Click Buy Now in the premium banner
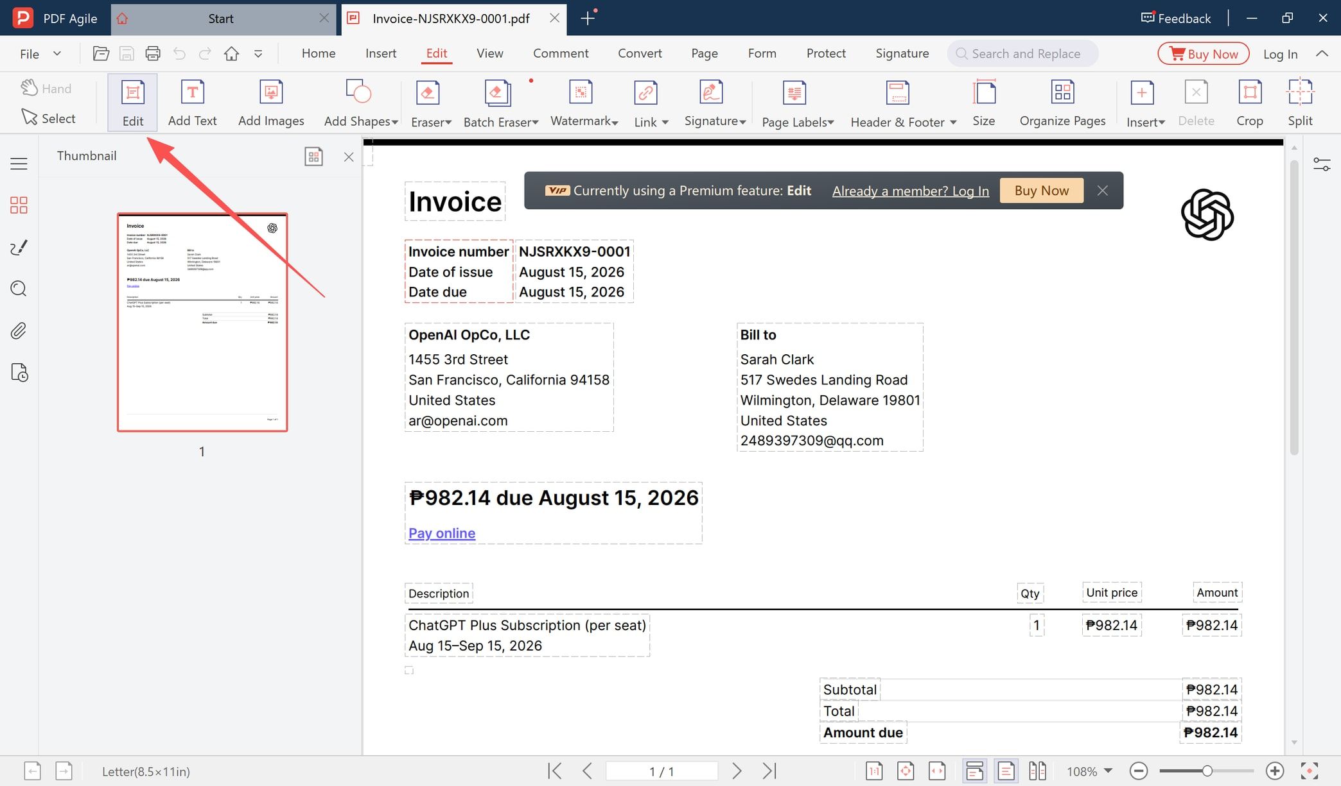The image size is (1341, 786). point(1042,191)
